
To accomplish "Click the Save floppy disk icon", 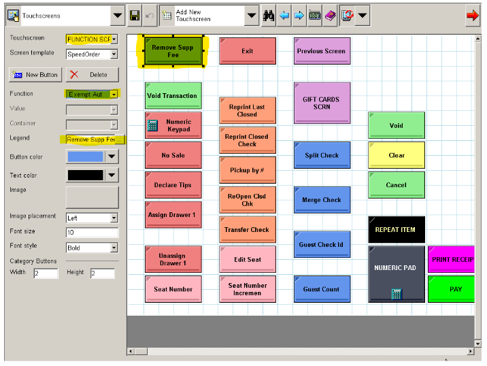I will [x=135, y=16].
